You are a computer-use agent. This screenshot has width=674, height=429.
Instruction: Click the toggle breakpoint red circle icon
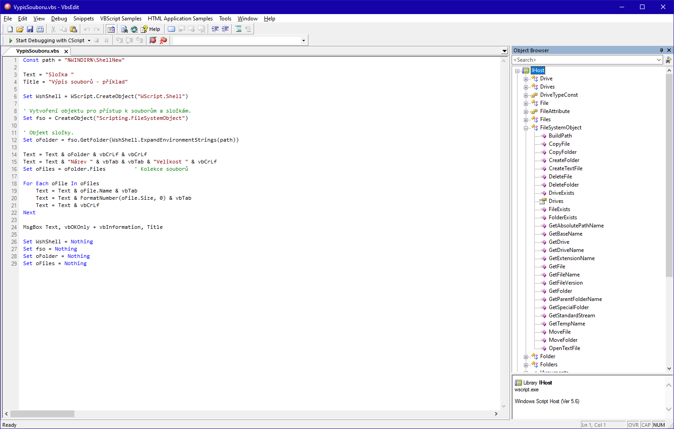(x=153, y=40)
